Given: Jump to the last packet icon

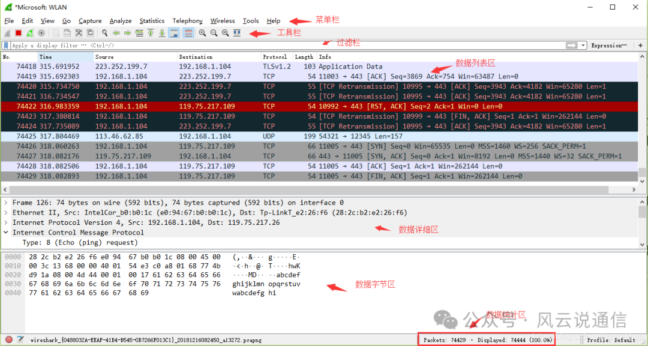Looking at the screenshot, I should (x=162, y=33).
